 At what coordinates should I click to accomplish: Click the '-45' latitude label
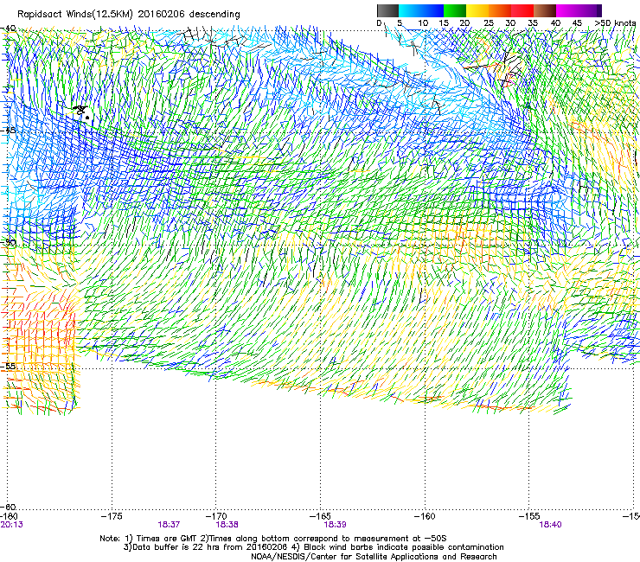click(8, 131)
